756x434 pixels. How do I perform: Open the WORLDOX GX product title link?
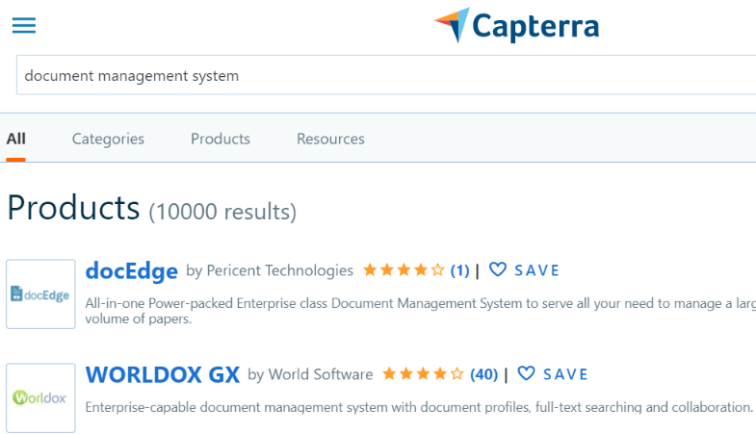click(x=162, y=374)
